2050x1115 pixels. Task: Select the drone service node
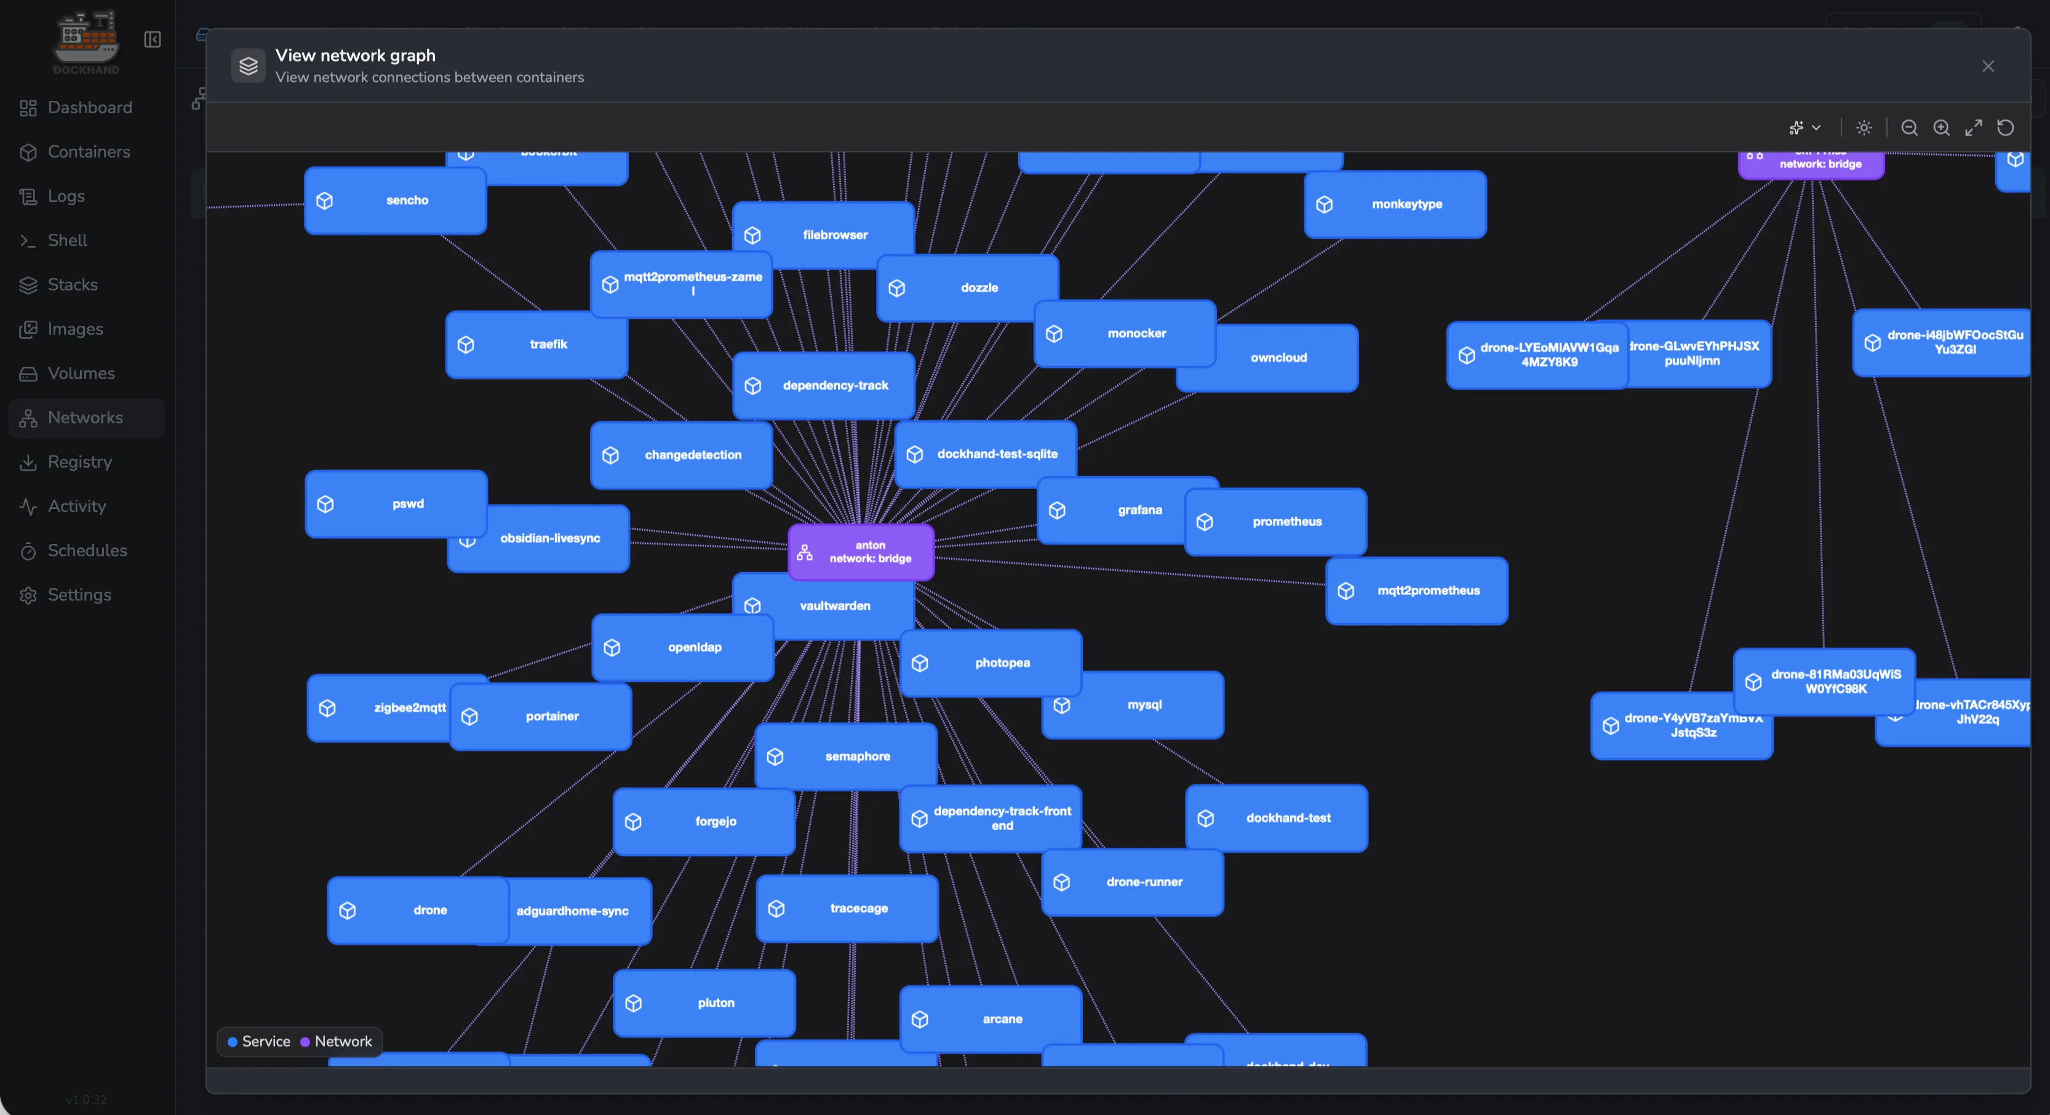(418, 911)
